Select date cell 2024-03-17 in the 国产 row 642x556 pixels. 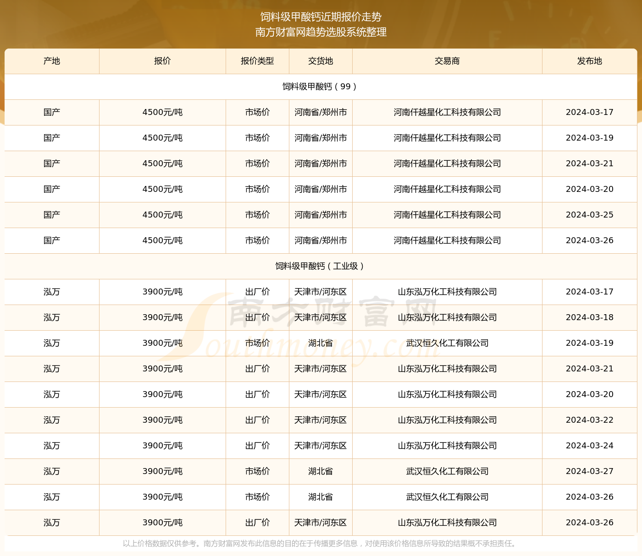coord(590,112)
